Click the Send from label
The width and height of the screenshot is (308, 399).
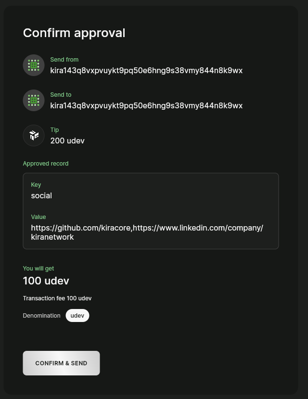64,60
